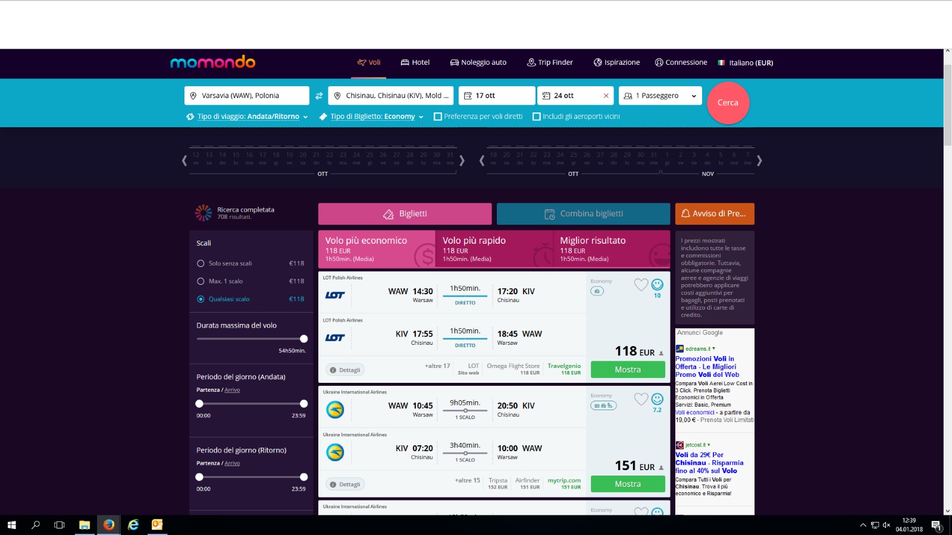Switch to Firefox on taskbar
This screenshot has width=952, height=535.
[108, 525]
